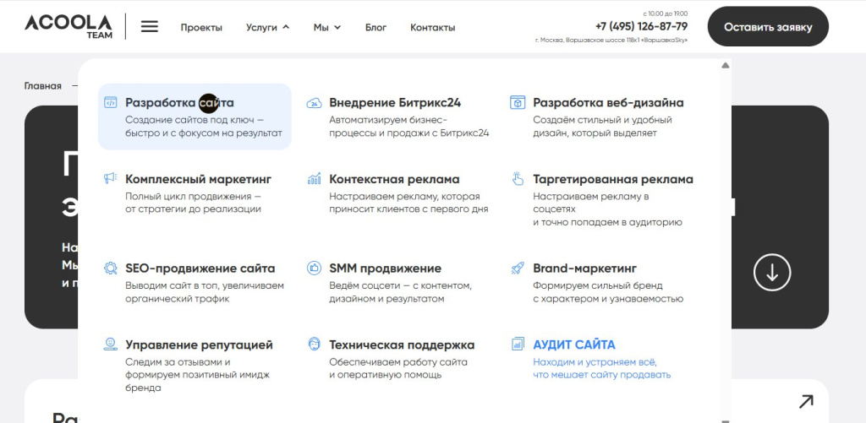The height and width of the screenshot is (423, 866).
Task: Select the Комплексный маркетинг service
Action: (x=198, y=179)
